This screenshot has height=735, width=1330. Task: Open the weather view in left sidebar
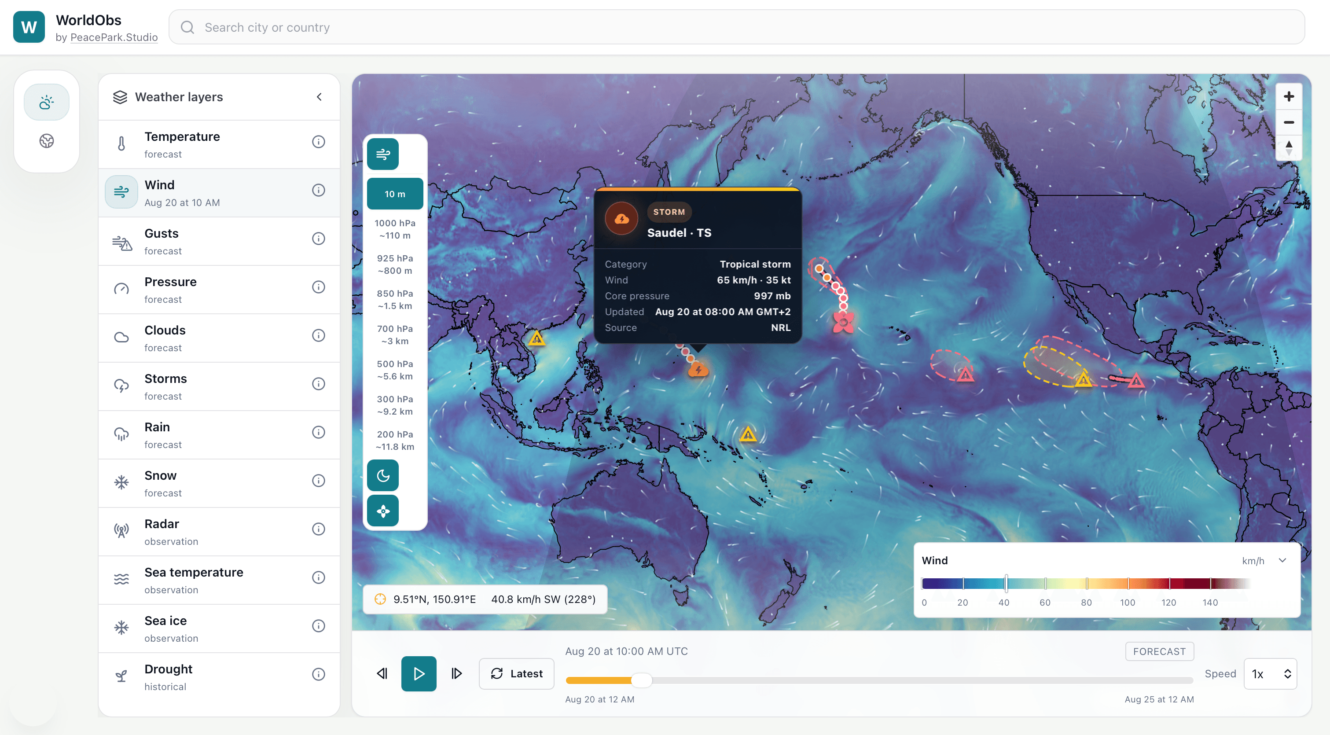coord(47,102)
